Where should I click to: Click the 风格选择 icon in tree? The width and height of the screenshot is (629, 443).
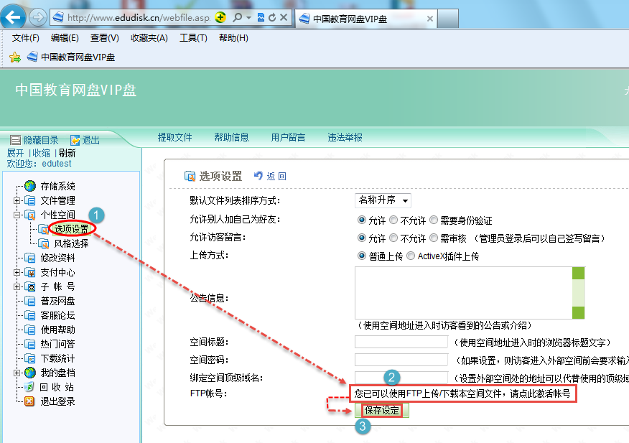(x=43, y=243)
